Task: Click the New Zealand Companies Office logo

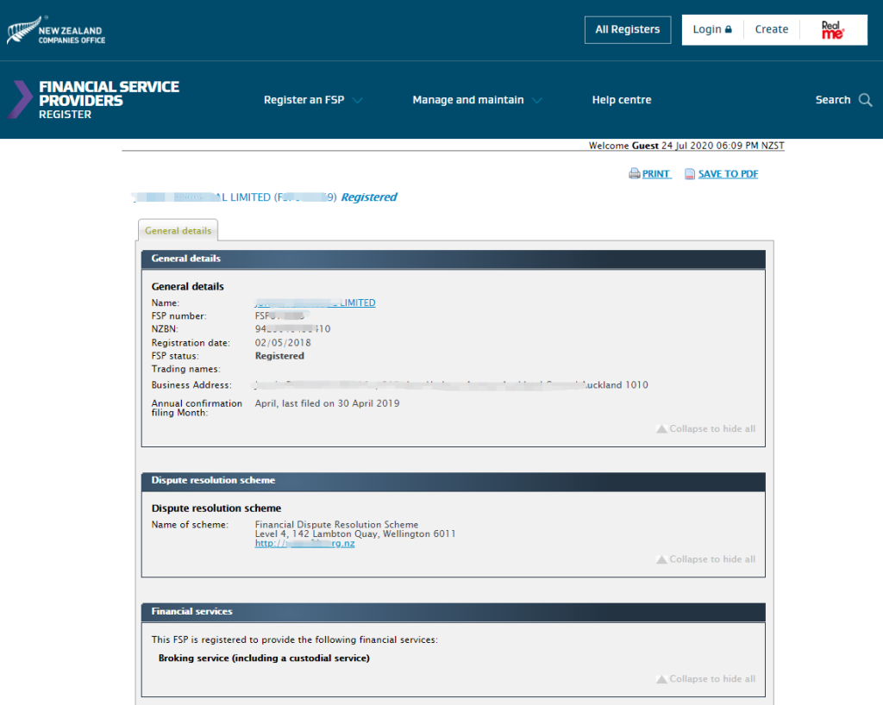Action: (x=56, y=30)
